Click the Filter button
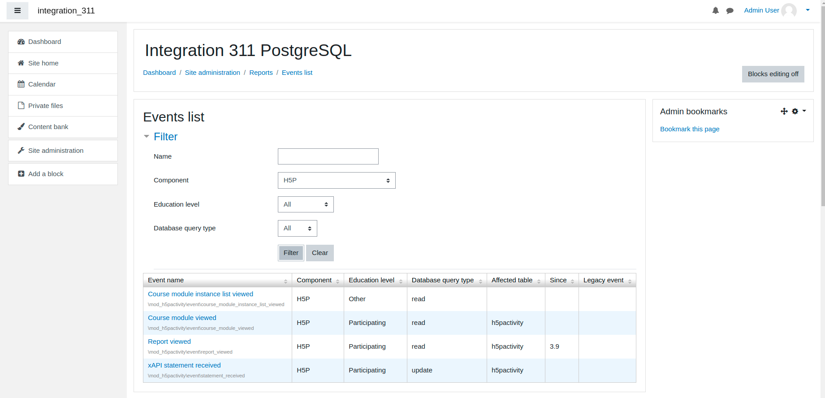Image resolution: width=825 pixels, height=398 pixels. click(291, 253)
